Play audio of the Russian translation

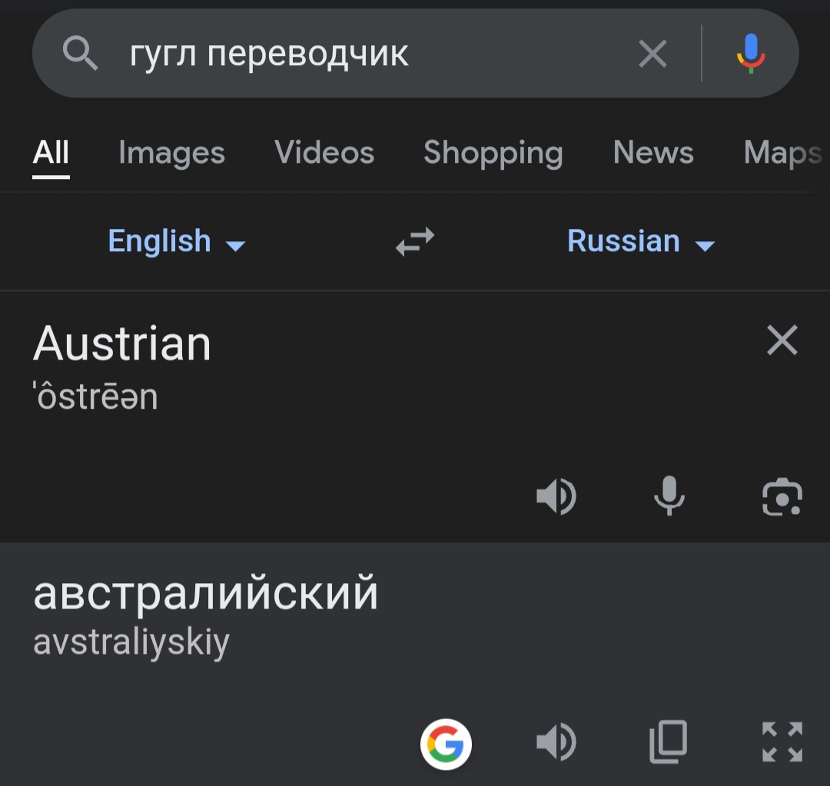pyautogui.click(x=556, y=742)
